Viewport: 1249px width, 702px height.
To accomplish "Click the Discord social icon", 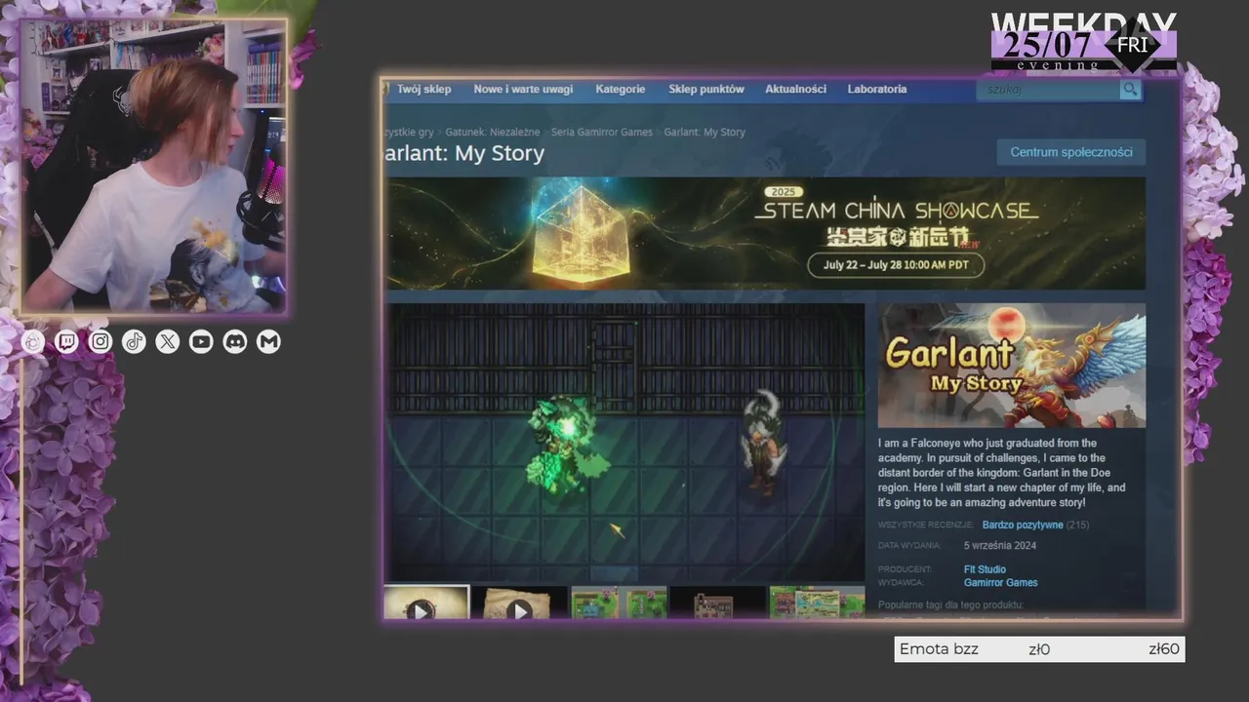I will [235, 341].
